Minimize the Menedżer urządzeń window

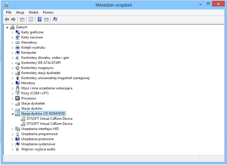click(x=201, y=4)
